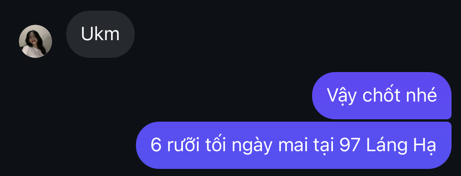461x176 pixels.
Task: Click the word 'Ukm' in received message
Action: click(x=100, y=34)
